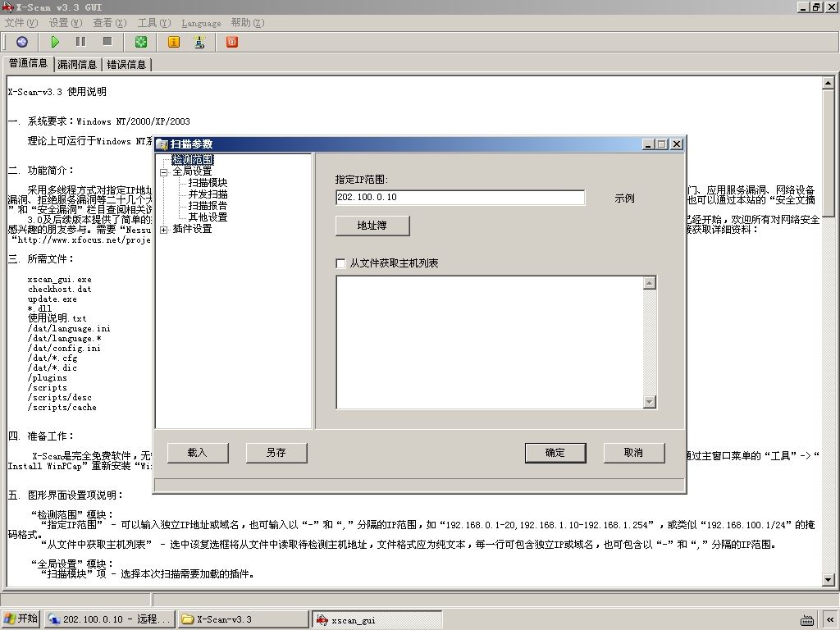Start scan with green play icon
Viewport: 840px width, 630px height.
[x=55, y=42]
